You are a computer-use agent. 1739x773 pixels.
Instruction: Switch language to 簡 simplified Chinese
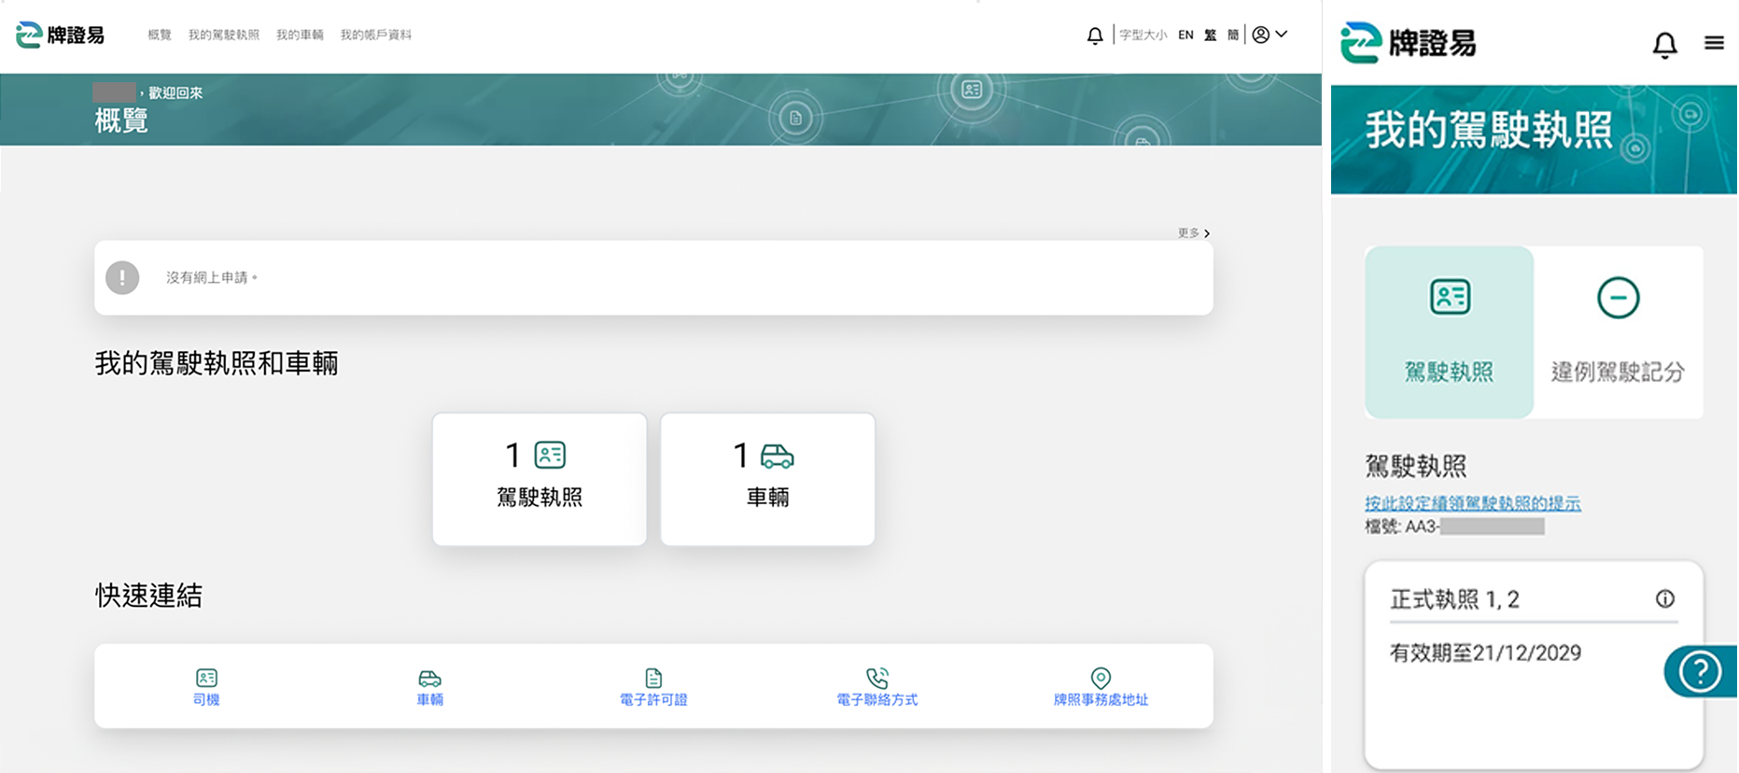click(x=1233, y=35)
